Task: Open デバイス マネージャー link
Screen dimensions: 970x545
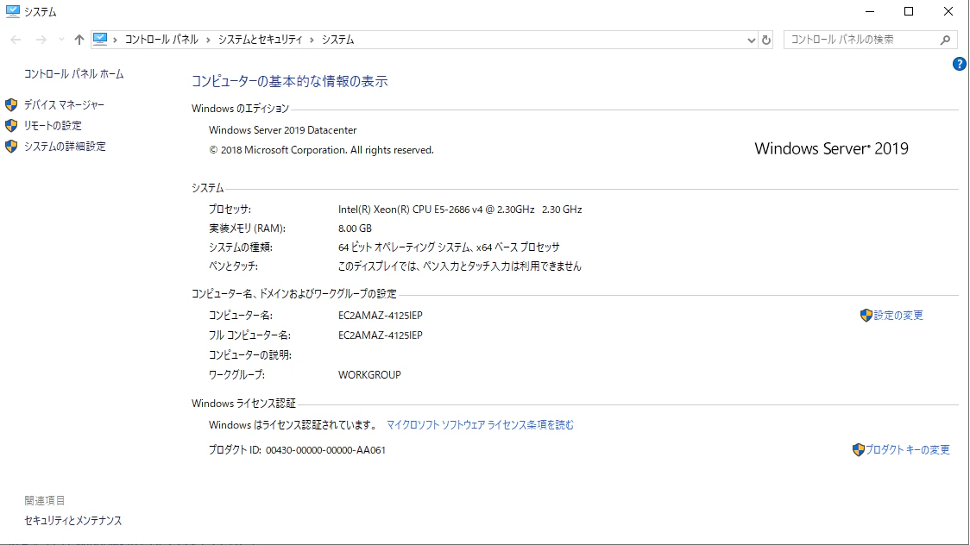Action: pyautogui.click(x=64, y=105)
